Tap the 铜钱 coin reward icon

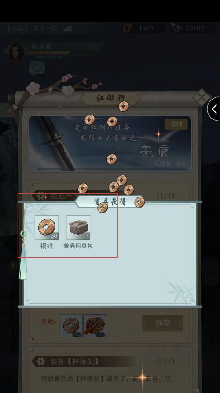pyautogui.click(x=47, y=227)
